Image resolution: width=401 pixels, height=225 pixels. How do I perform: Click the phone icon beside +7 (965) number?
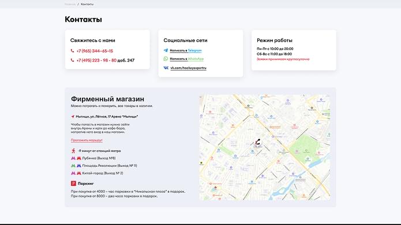coord(72,51)
